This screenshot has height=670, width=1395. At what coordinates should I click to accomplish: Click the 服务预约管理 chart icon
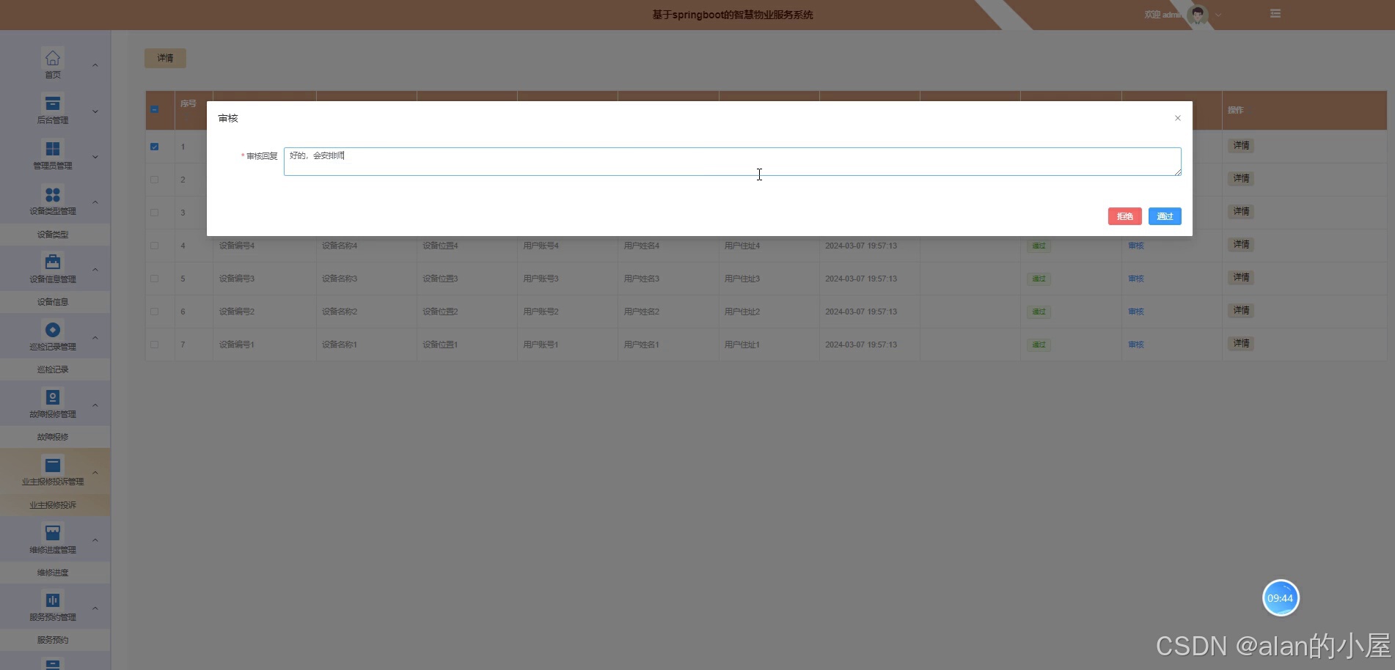[53, 600]
